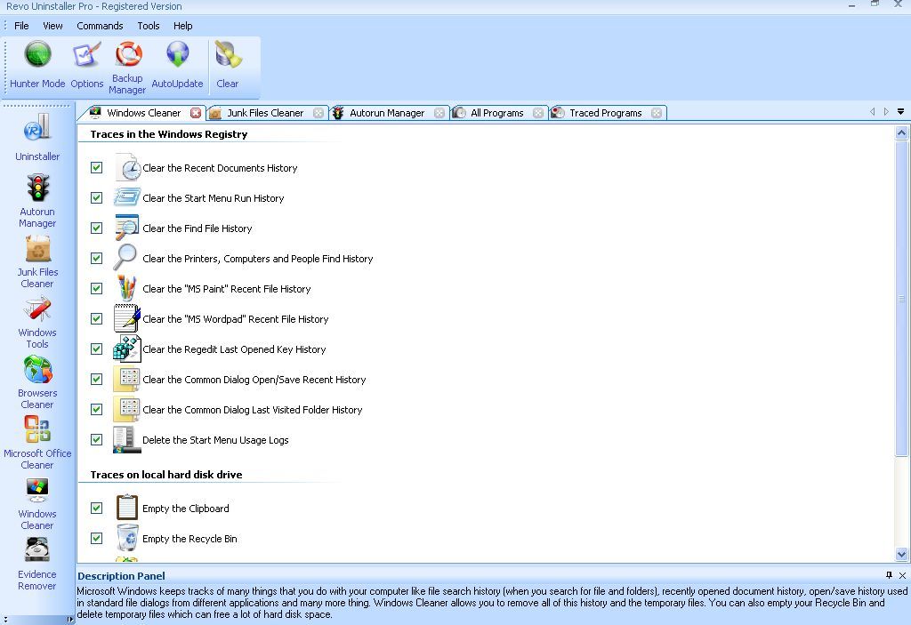Viewport: 911px width, 625px height.
Task: Launch the Evidence Remover tool
Action: [x=36, y=551]
